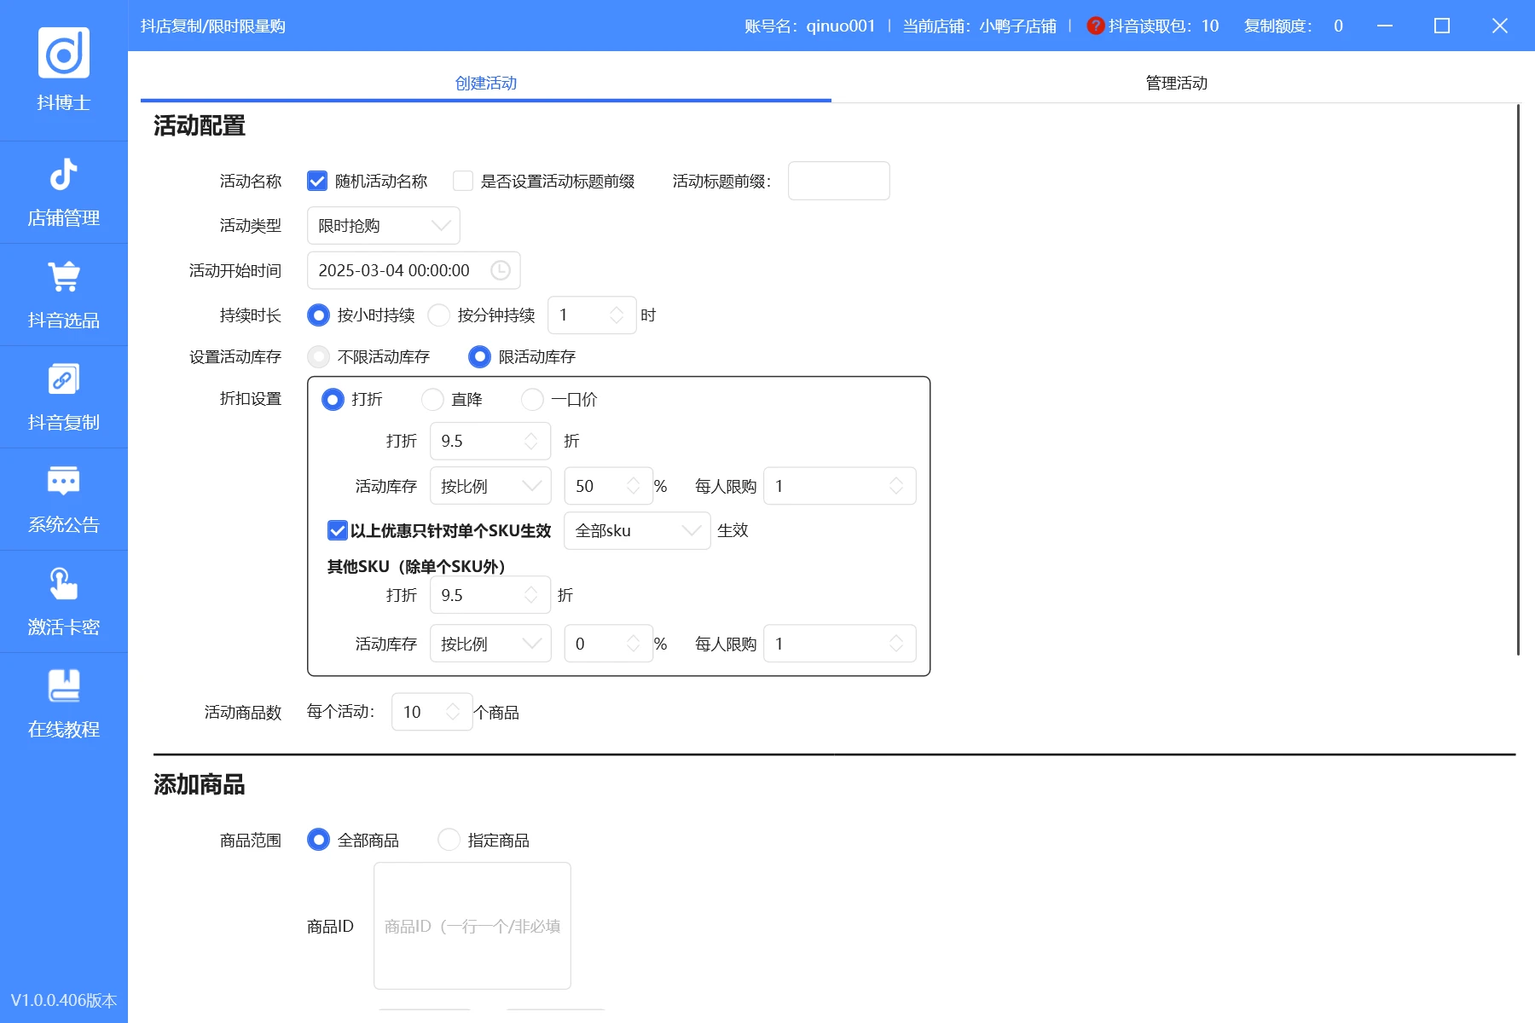Open 店铺管理 sidebar icon
This screenshot has width=1535, height=1023.
click(64, 175)
